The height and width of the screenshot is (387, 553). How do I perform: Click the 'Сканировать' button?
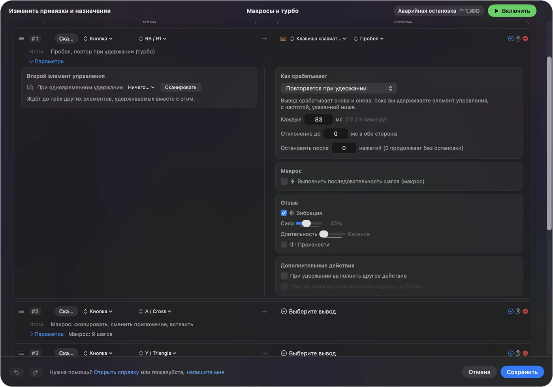(181, 88)
